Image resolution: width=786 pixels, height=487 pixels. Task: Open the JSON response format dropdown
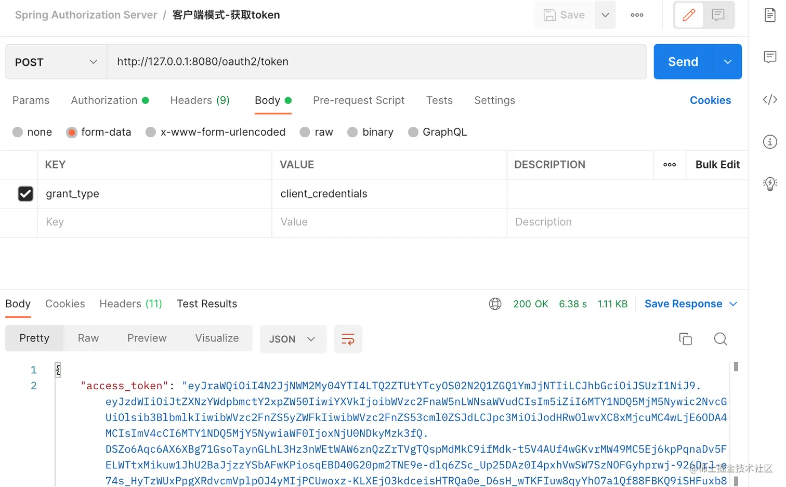pyautogui.click(x=293, y=339)
